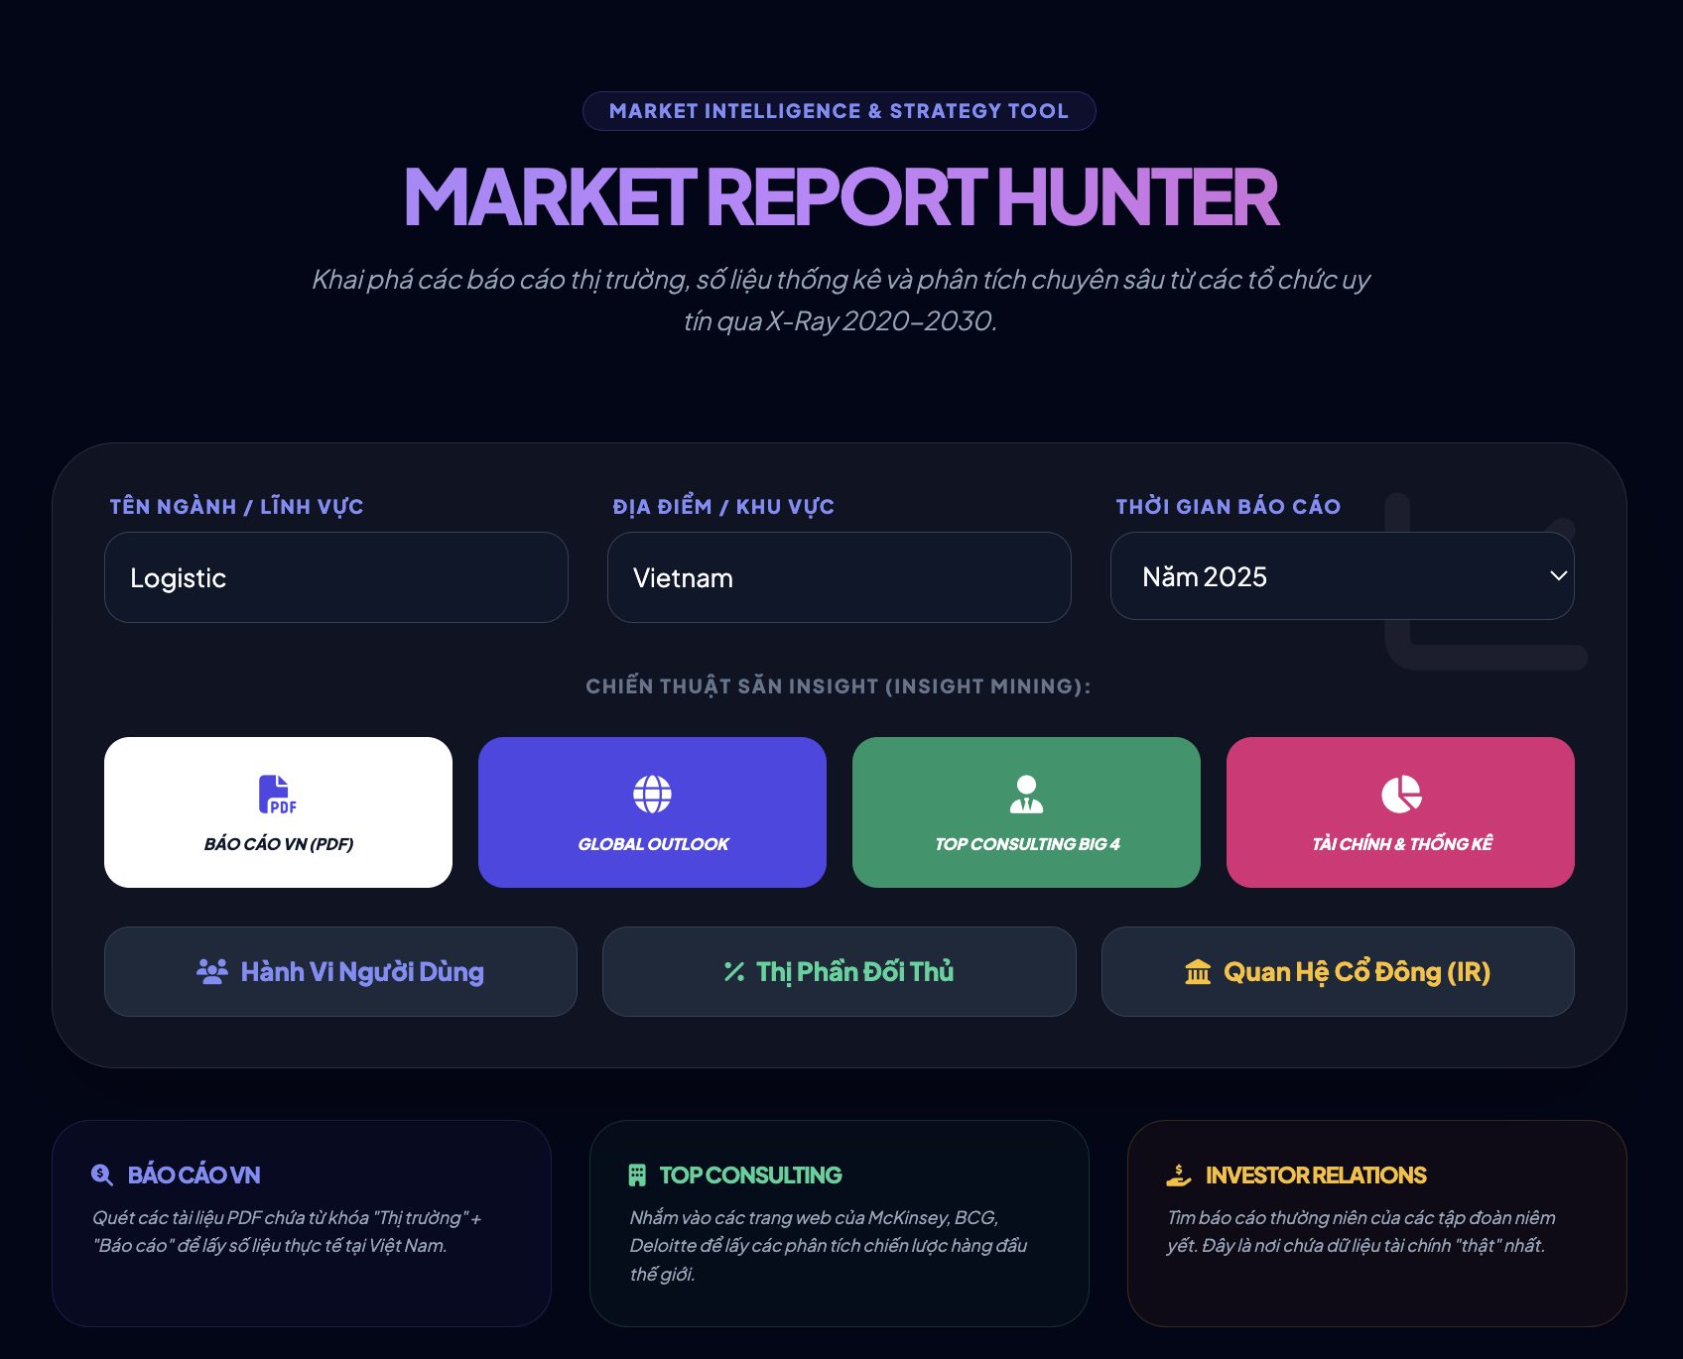Click the Địa Điểm field containing Vietnam
Image resolution: width=1683 pixels, height=1359 pixels.
click(x=839, y=577)
